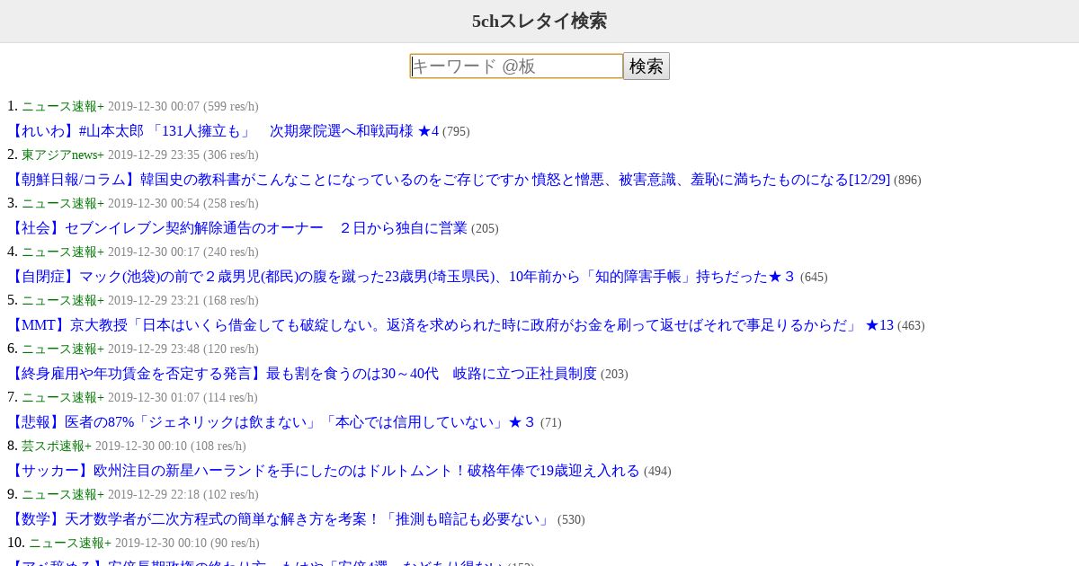Select ニュース速報+ board link for item 10

click(70, 543)
